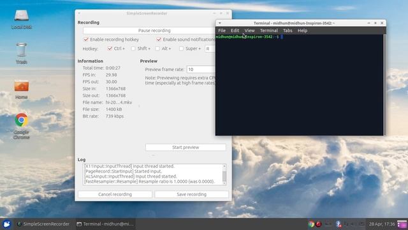Minimize the Terminal window
The image size is (408, 230).
click(368, 23)
